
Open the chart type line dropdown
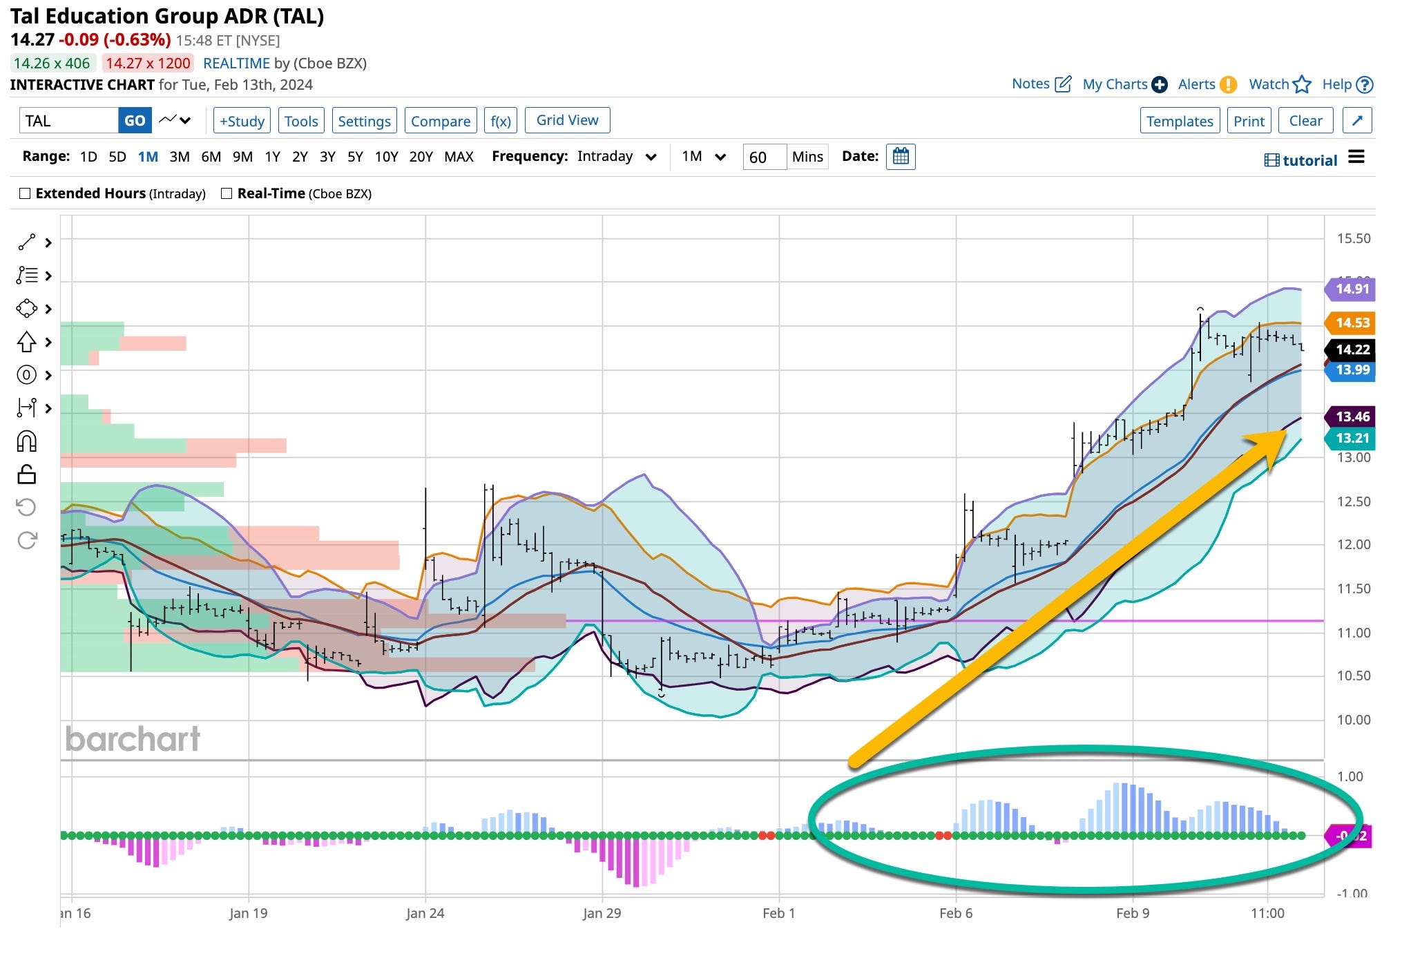[x=175, y=120]
